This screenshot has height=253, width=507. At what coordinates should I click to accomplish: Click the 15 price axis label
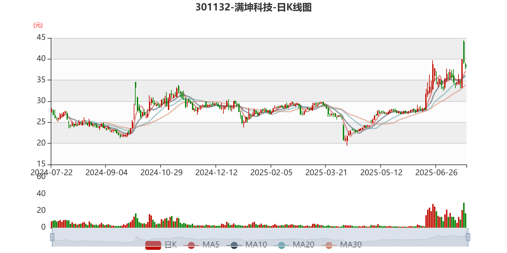pyautogui.click(x=41, y=164)
